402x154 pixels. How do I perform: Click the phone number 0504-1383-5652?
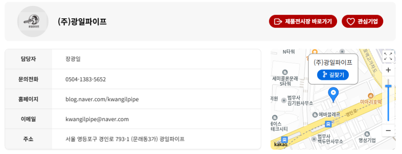click(86, 79)
